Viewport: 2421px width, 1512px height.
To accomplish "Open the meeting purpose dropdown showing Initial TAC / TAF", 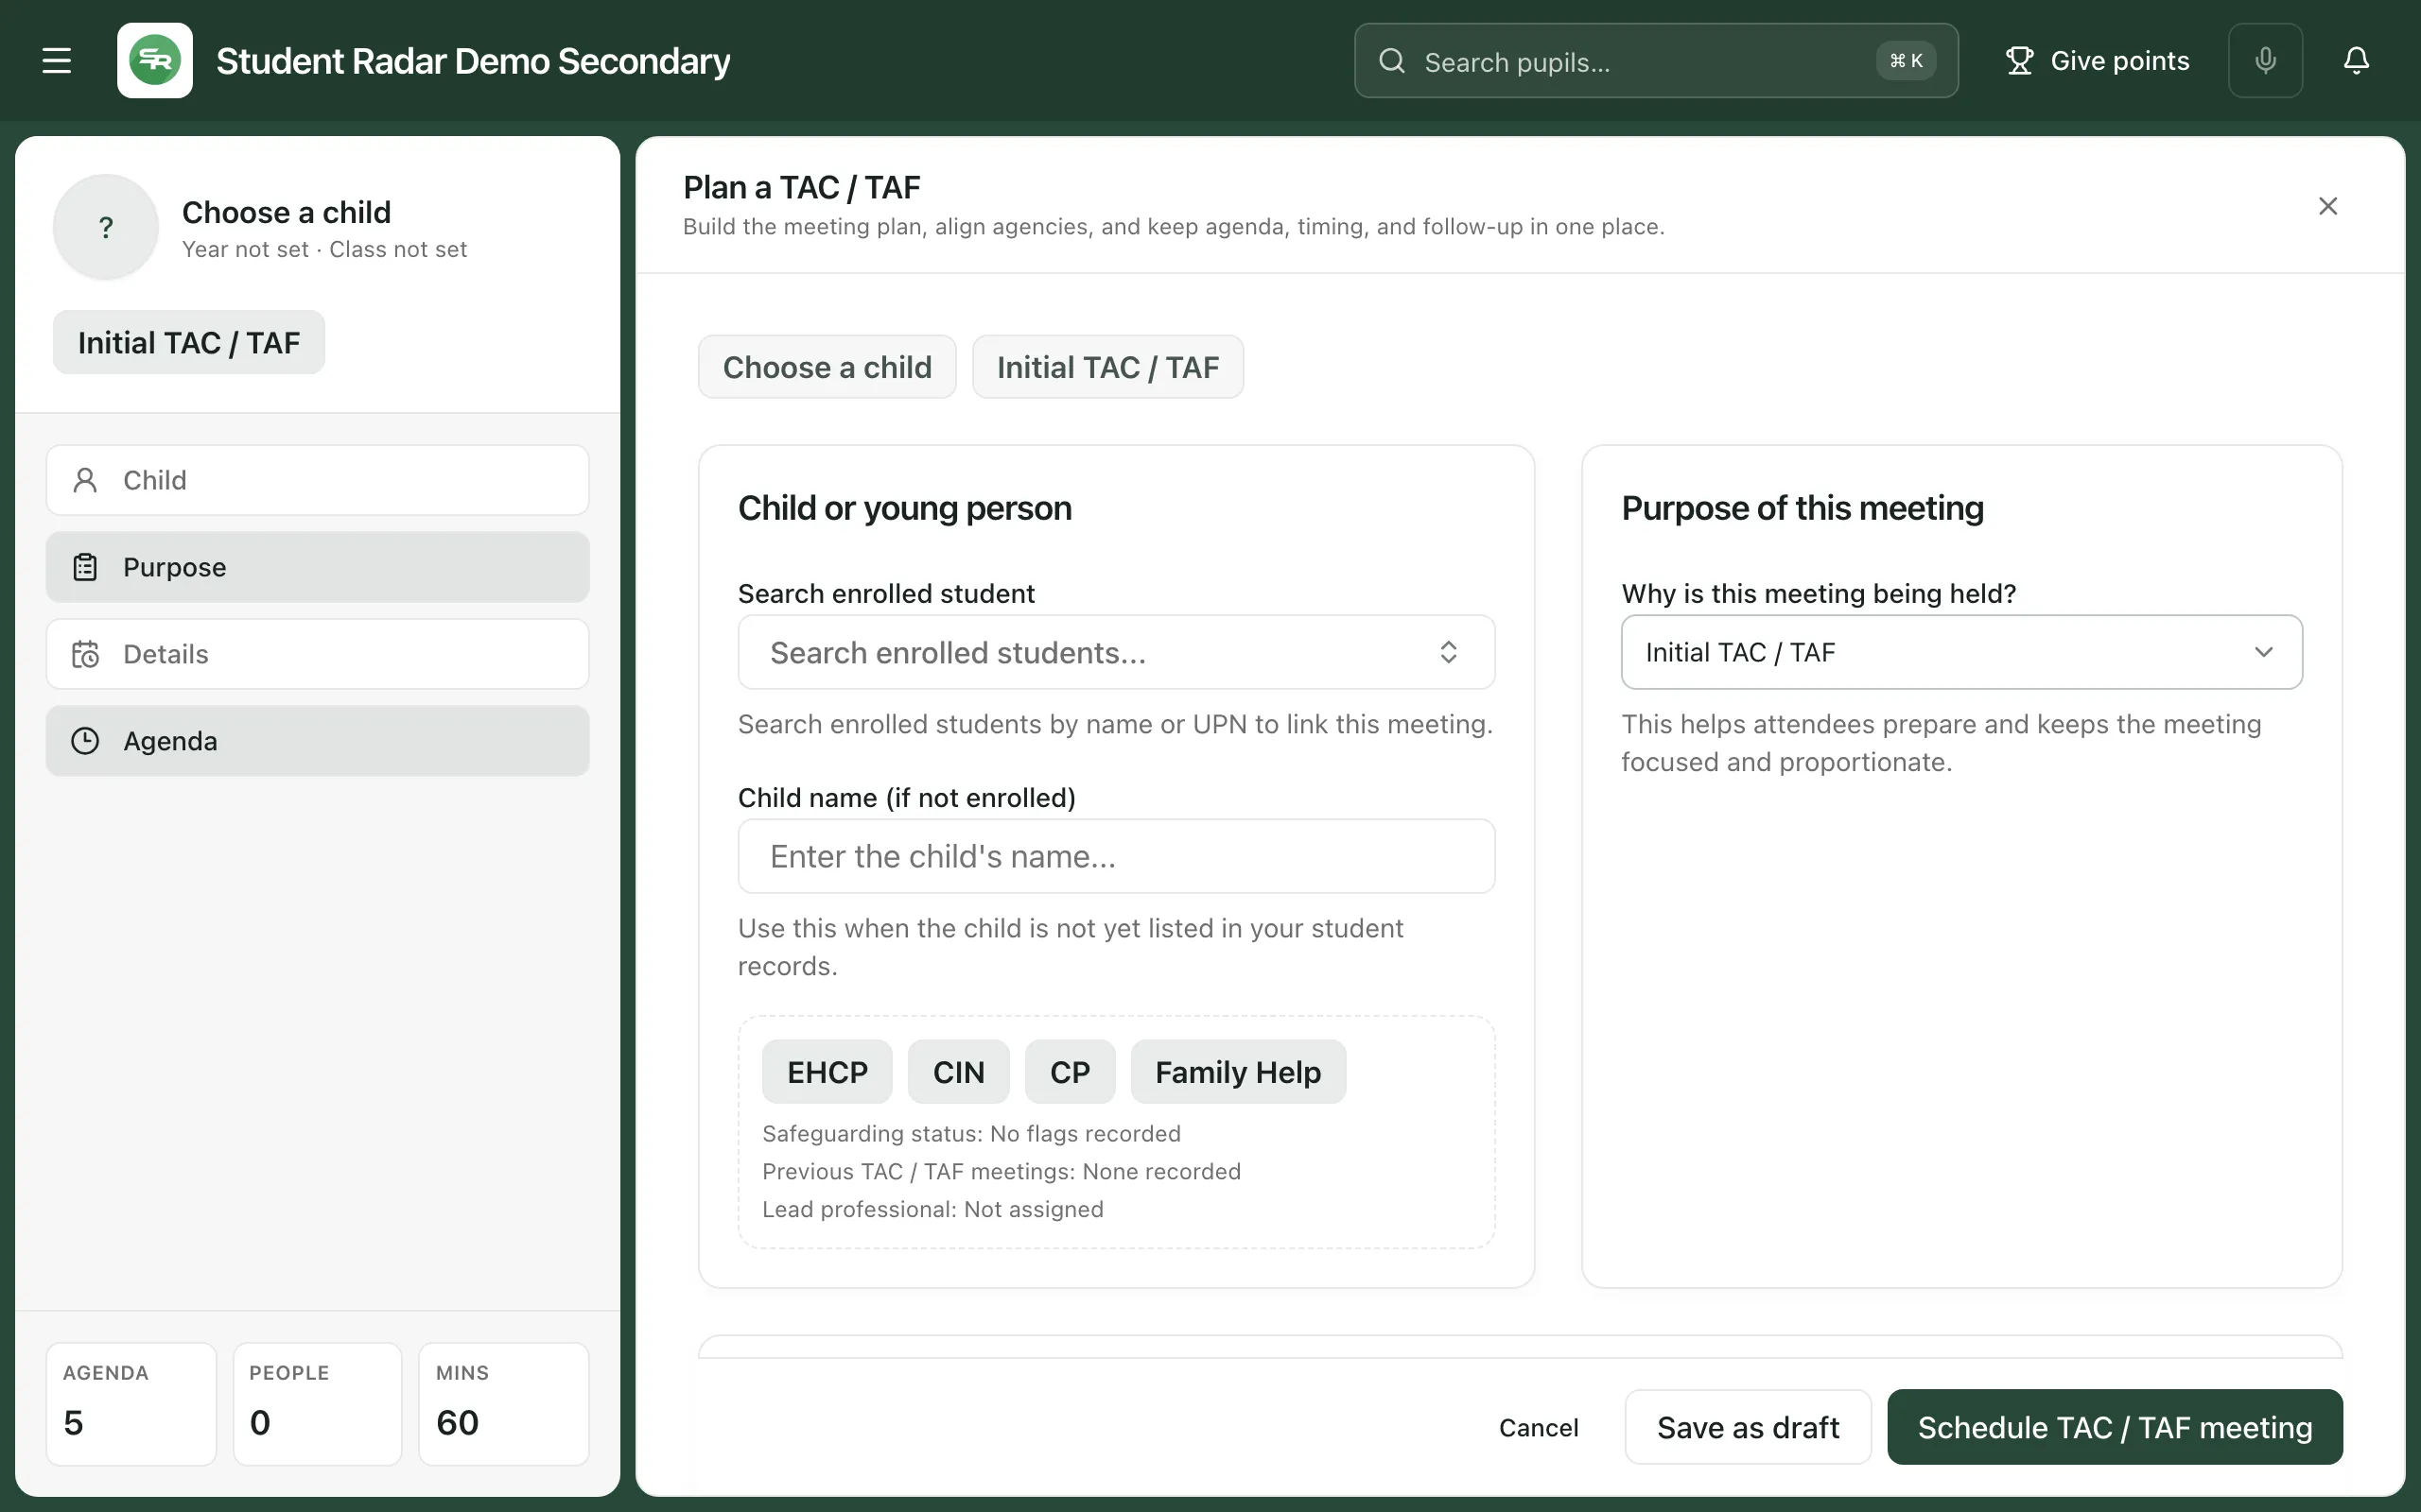I will [x=1960, y=652].
